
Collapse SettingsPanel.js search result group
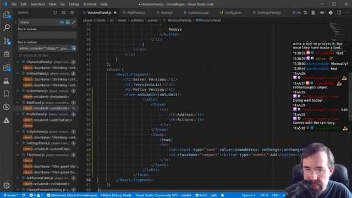[18, 143]
